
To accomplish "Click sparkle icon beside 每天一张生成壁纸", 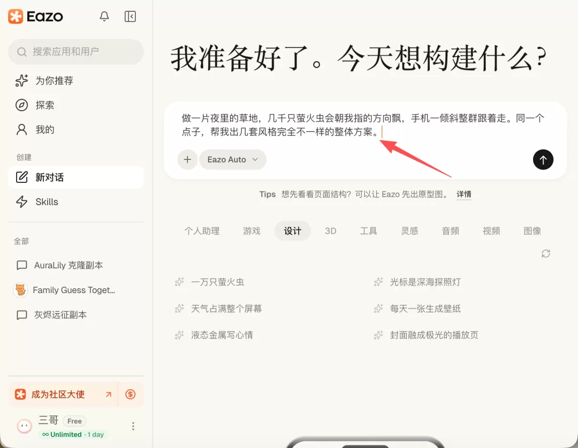I will tap(378, 308).
